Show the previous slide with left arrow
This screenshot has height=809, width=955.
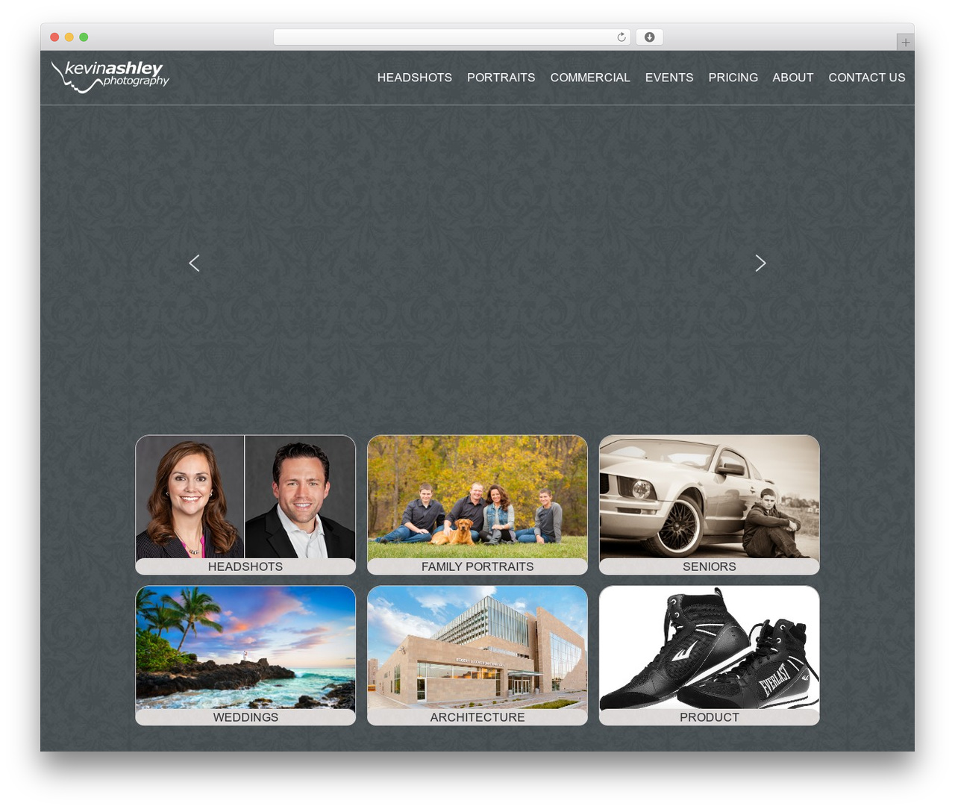194,263
